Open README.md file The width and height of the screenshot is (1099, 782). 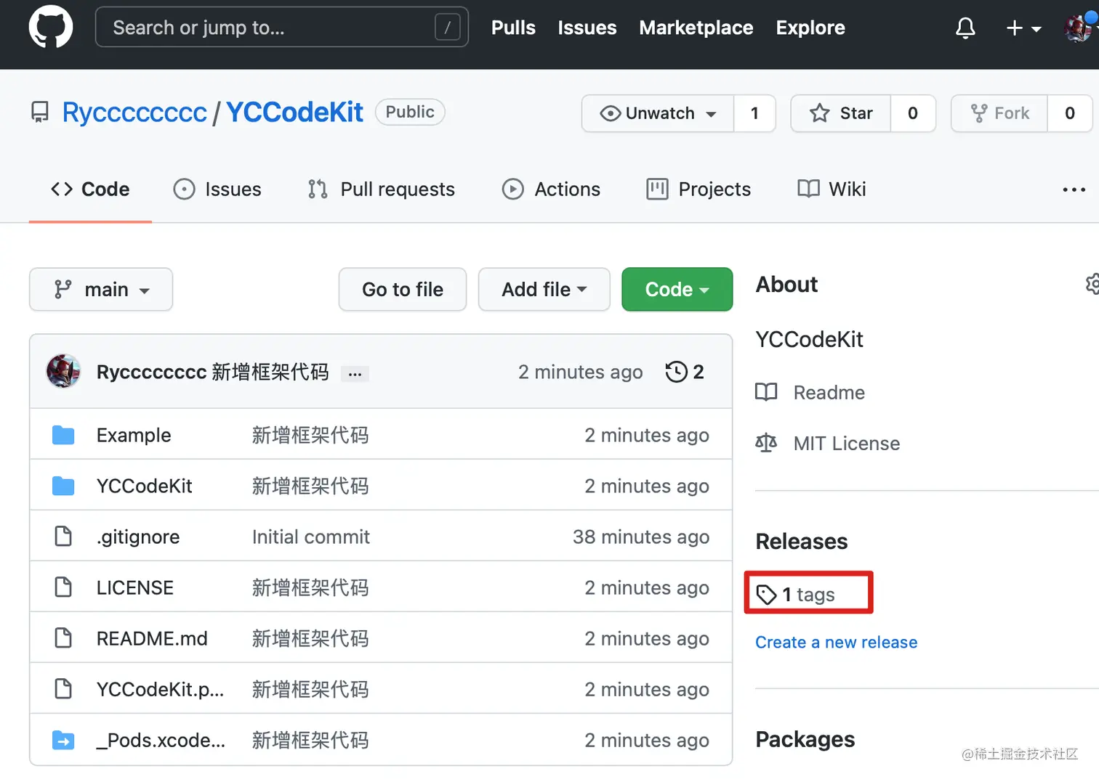pos(152,638)
